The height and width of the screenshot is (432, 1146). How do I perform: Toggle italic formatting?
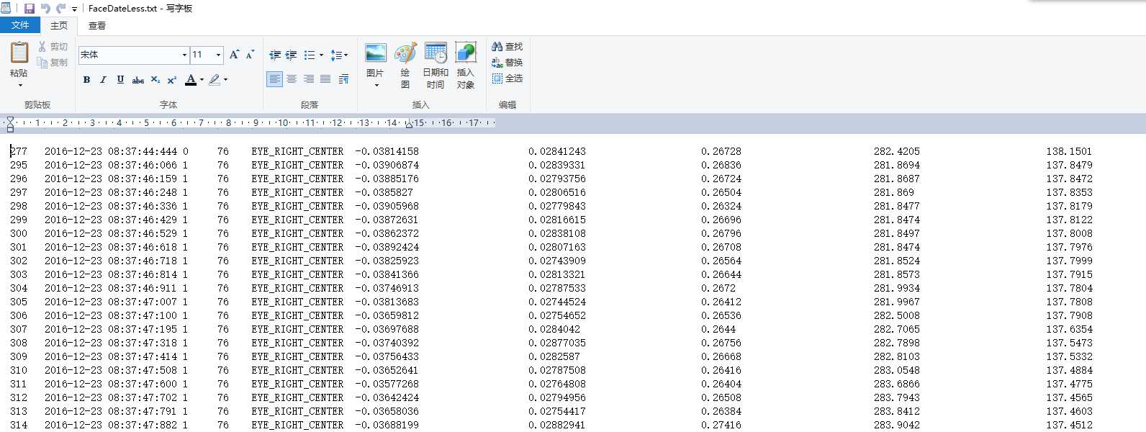click(x=103, y=79)
